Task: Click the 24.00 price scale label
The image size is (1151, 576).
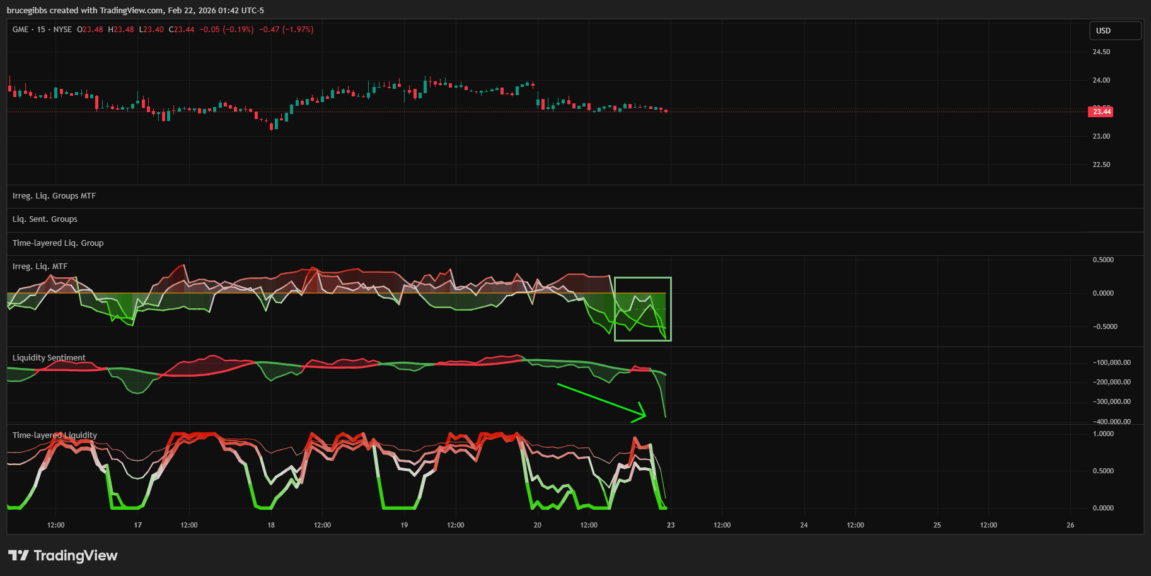Action: 1101,80
